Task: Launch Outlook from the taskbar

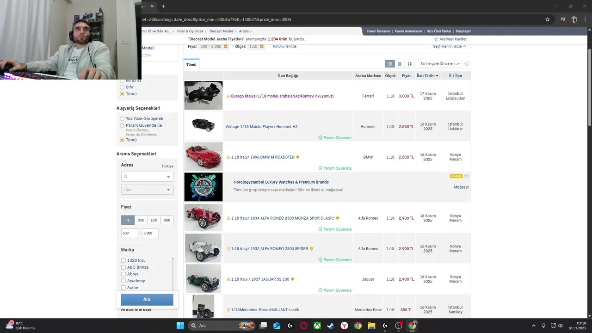Action: click(x=277, y=326)
